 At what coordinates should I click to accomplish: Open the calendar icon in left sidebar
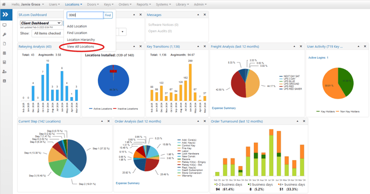click(x=4, y=53)
